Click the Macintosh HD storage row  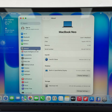[x=68, y=86]
